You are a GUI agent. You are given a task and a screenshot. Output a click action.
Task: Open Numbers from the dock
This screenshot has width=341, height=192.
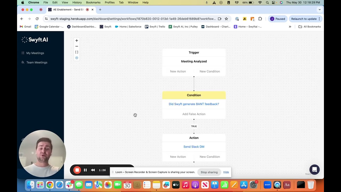224,185
